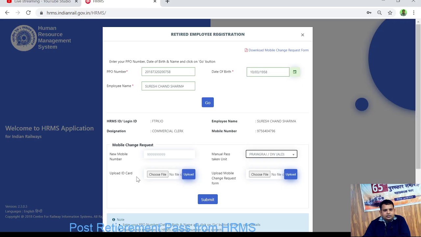Image resolution: width=421 pixels, height=237 pixels.
Task: Click the Version: 2.3.0.3 text
Action: [x=16, y=206]
